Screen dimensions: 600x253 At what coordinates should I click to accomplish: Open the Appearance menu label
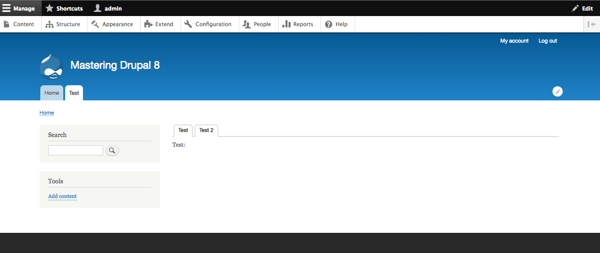pyautogui.click(x=118, y=24)
